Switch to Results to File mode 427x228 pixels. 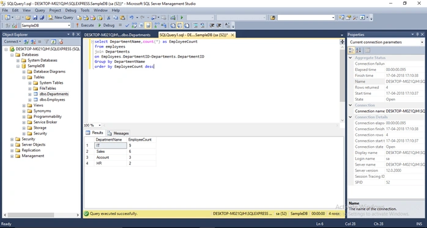point(187,25)
